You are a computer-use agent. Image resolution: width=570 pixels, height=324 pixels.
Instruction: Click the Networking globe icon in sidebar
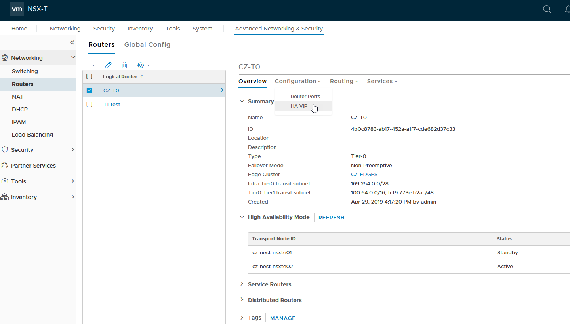point(5,58)
